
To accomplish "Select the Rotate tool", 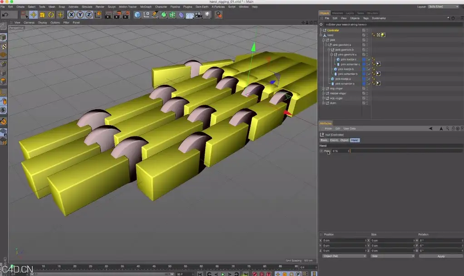I will coord(51,15).
